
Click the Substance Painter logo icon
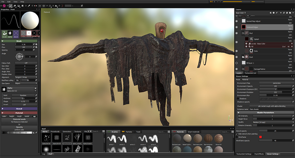click(4, 6)
